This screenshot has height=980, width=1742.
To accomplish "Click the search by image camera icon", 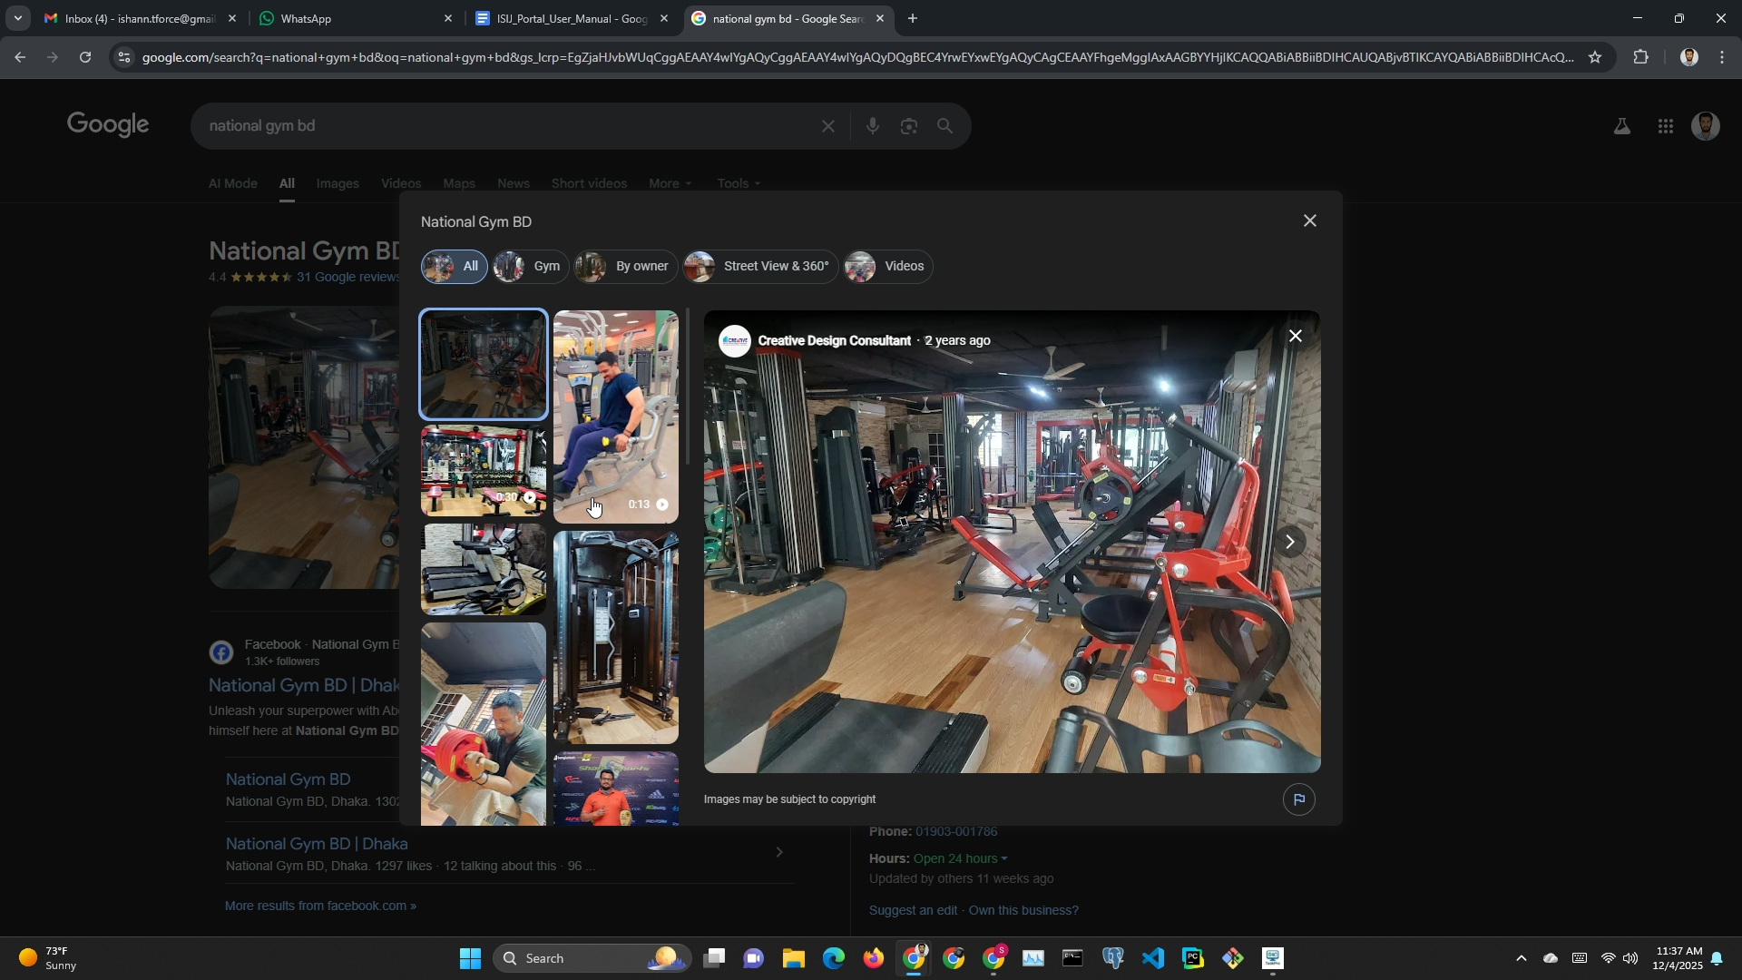I will click(909, 127).
